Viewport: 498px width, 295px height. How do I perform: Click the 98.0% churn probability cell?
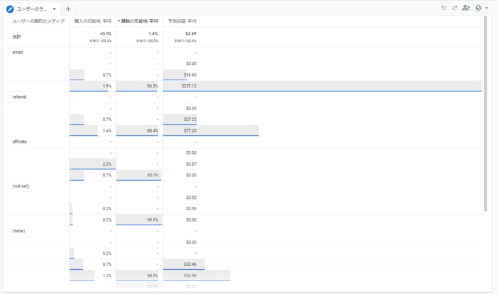click(151, 219)
